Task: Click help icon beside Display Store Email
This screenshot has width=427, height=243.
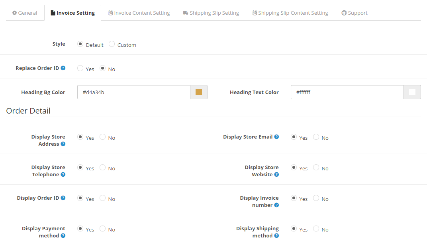Action: pos(276,137)
